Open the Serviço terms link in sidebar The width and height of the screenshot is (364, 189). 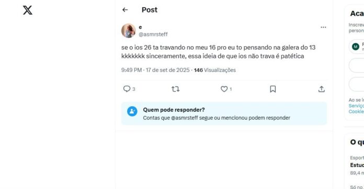[x=356, y=106]
